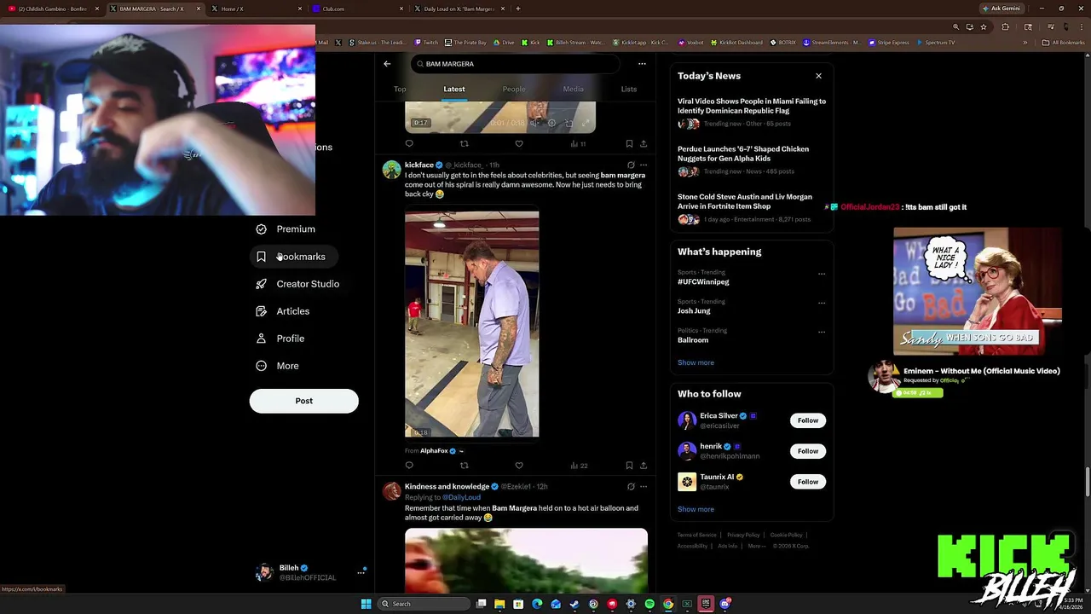Screen dimensions: 1091x614
Task: Open the Terms of Service footer link
Action: [696, 535]
